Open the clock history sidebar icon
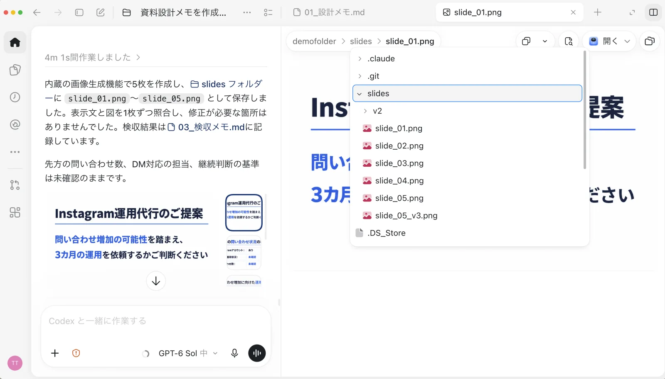The height and width of the screenshot is (379, 665). [15, 97]
